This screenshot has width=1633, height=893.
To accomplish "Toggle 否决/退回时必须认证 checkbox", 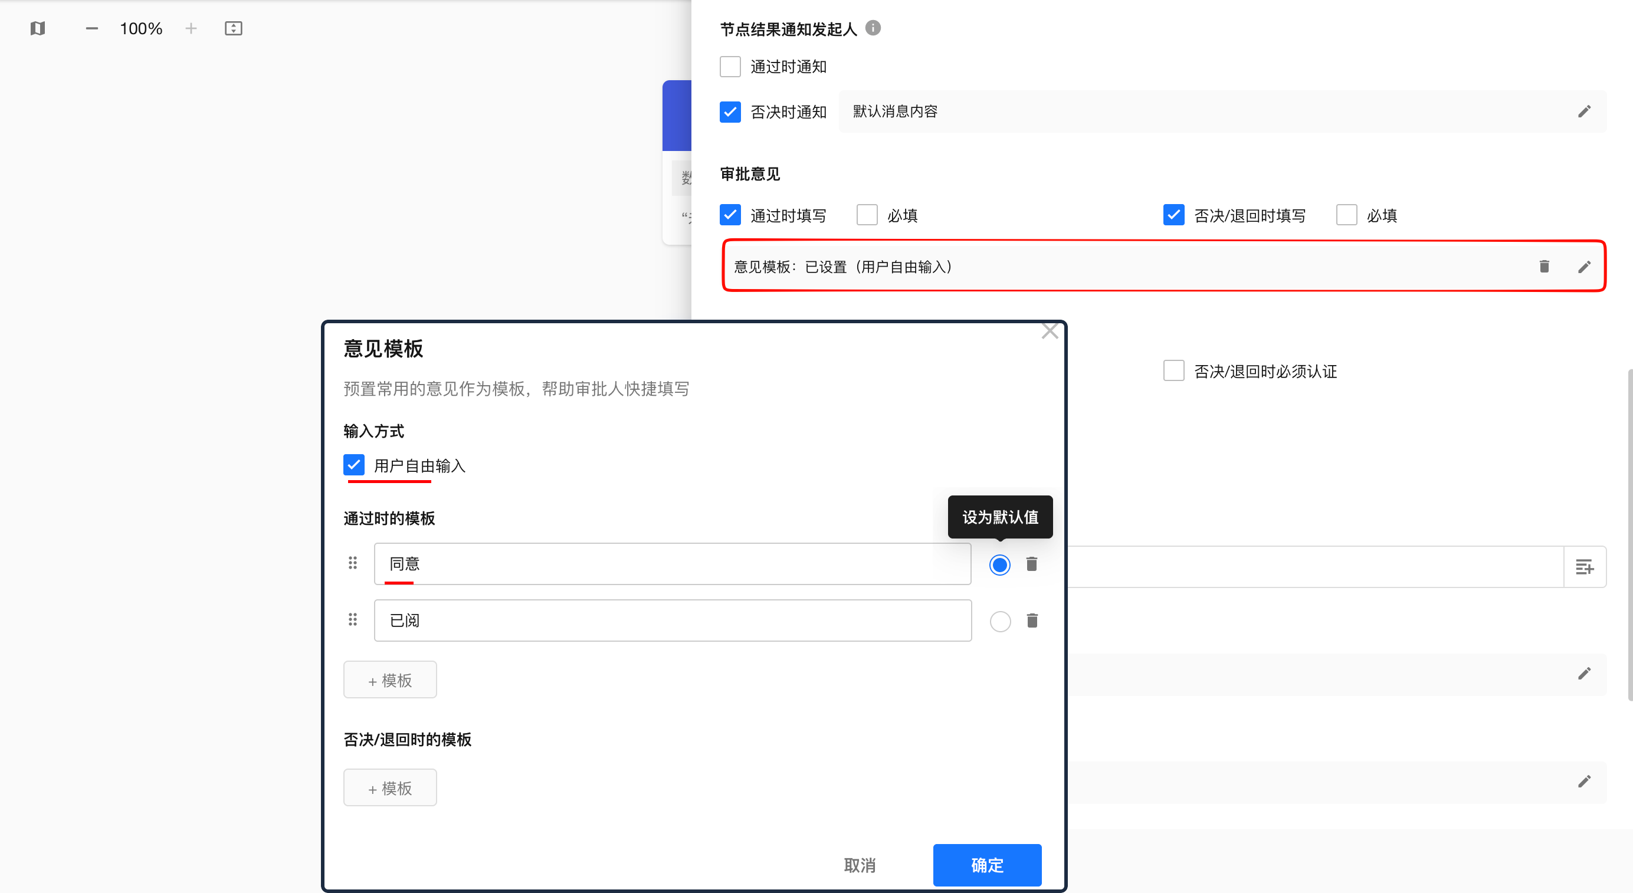I will [1173, 371].
